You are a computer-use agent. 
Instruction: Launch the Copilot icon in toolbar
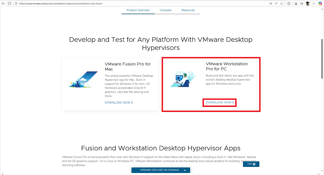click(320, 3)
